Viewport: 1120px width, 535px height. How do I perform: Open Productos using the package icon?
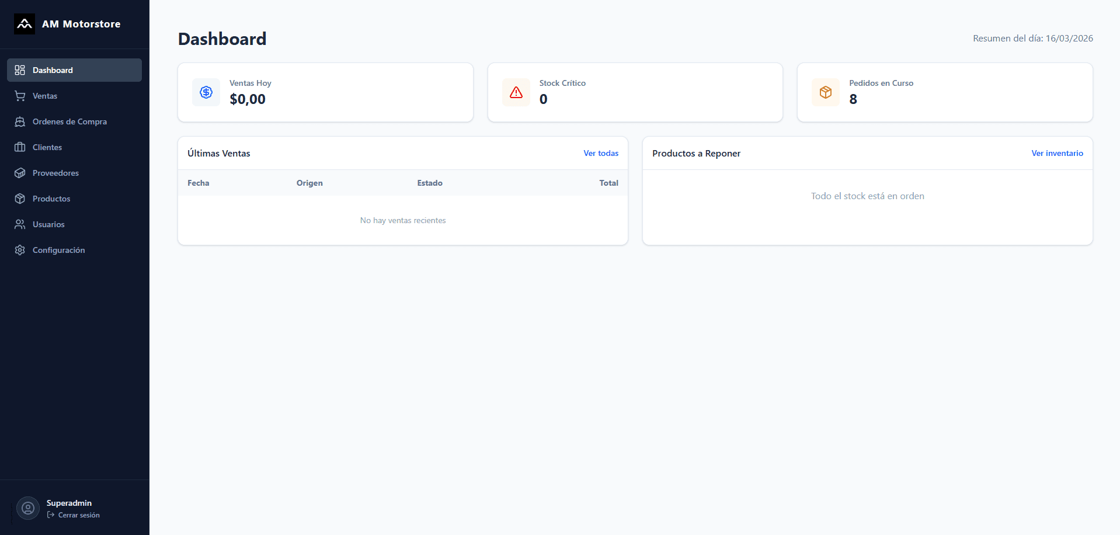(x=20, y=199)
